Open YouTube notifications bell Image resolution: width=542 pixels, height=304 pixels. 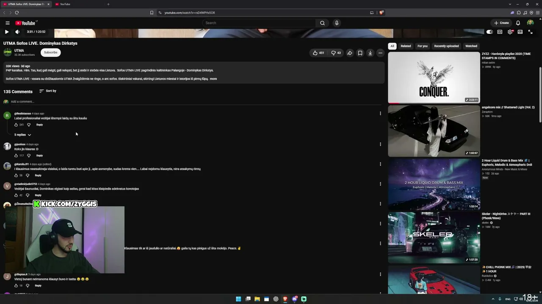[518, 23]
